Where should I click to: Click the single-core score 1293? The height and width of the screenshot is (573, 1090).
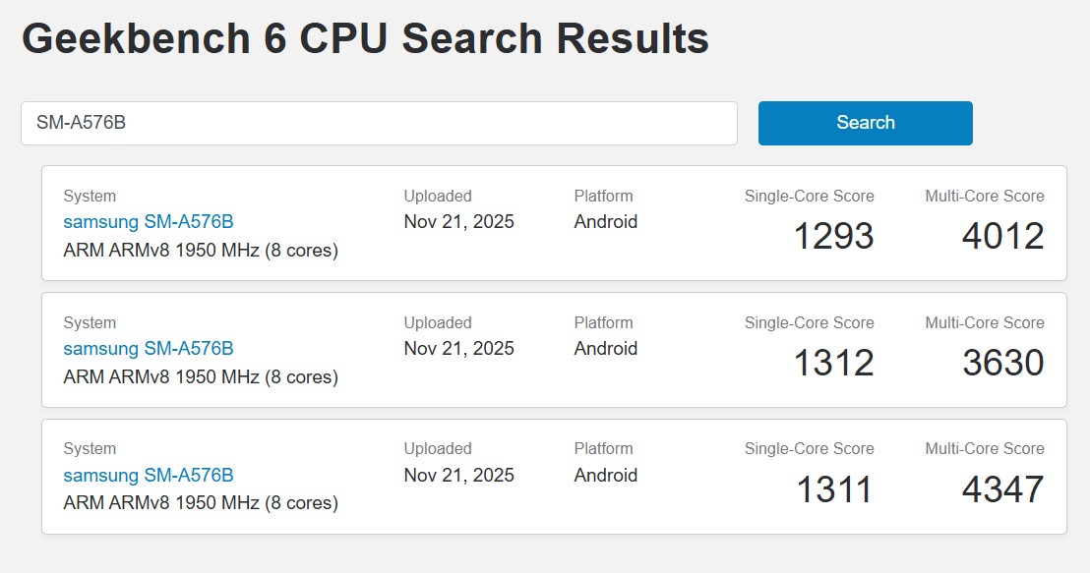833,236
